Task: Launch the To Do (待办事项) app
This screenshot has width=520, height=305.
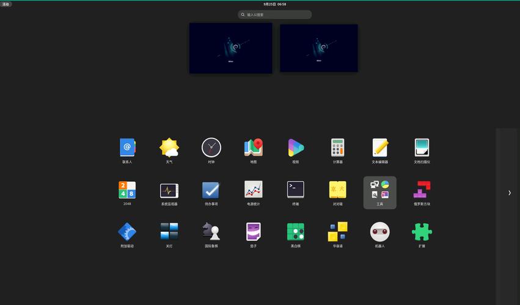Action: click(x=211, y=192)
